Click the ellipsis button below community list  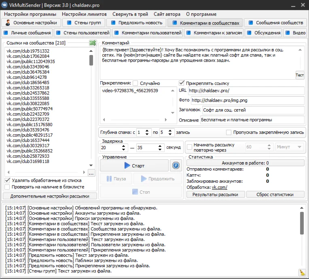click(x=91, y=173)
